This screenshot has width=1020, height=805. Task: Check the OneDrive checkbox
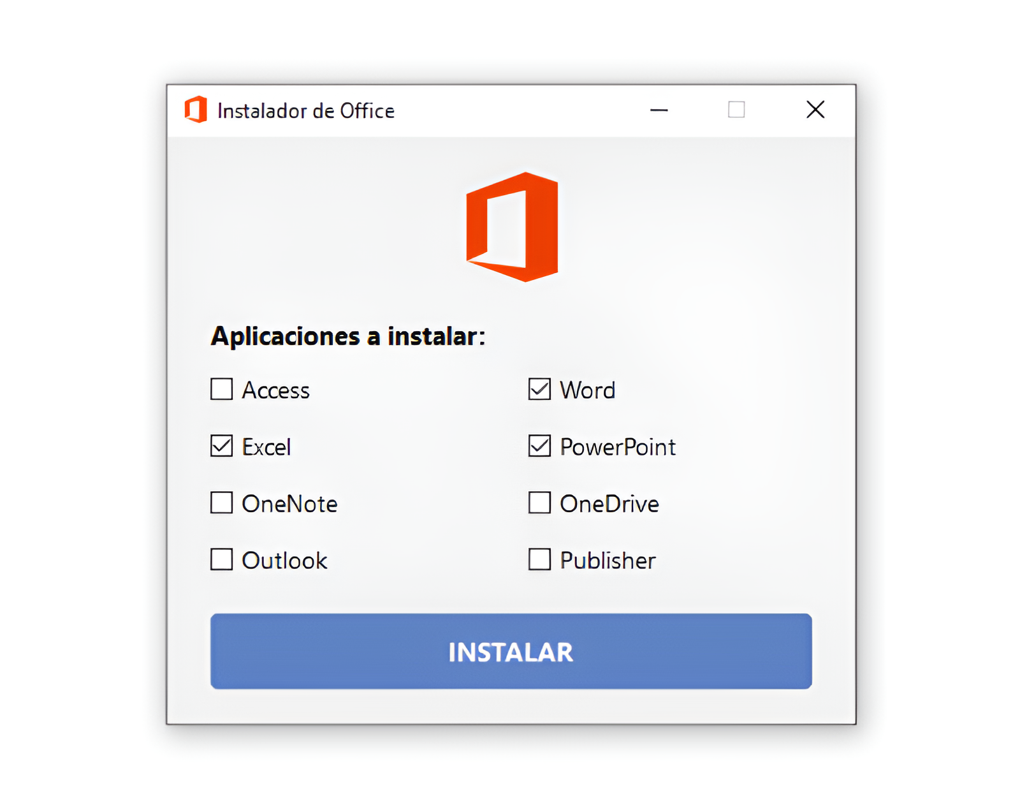pyautogui.click(x=539, y=503)
